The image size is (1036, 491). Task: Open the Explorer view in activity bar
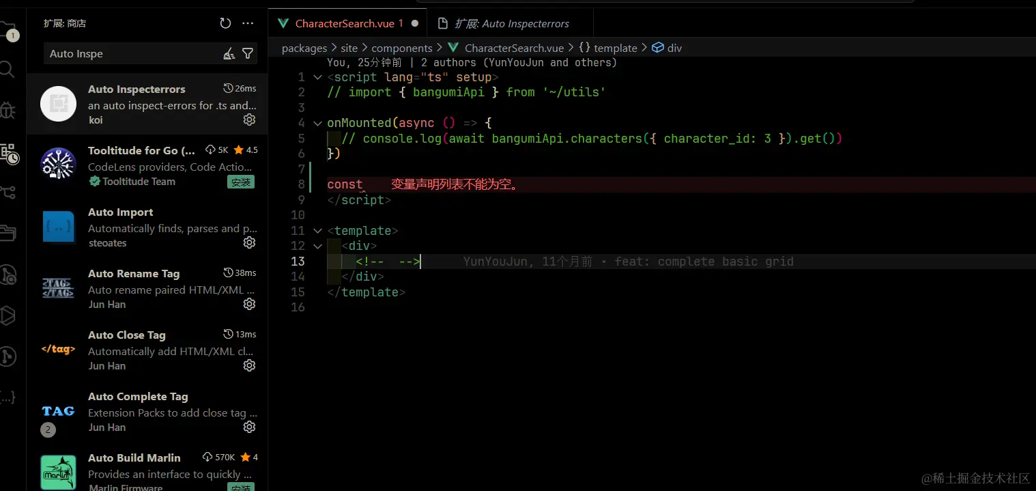(8, 31)
